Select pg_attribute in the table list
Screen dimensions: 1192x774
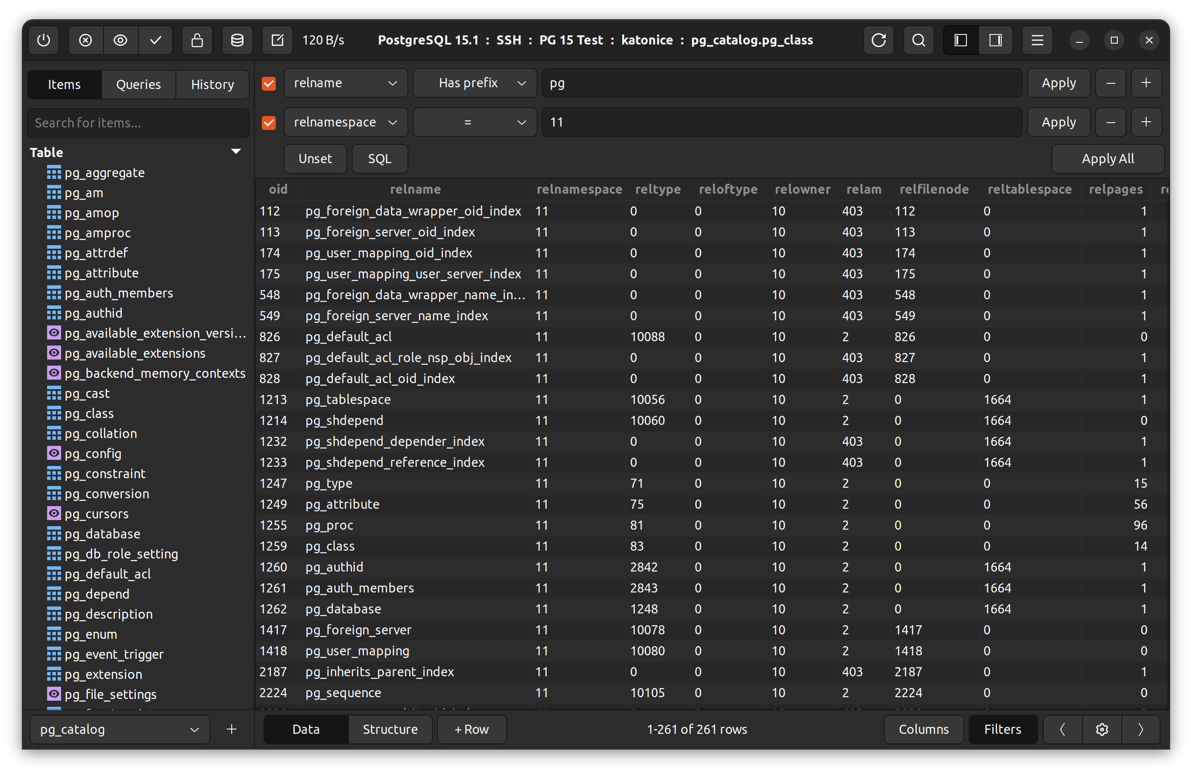tap(102, 273)
